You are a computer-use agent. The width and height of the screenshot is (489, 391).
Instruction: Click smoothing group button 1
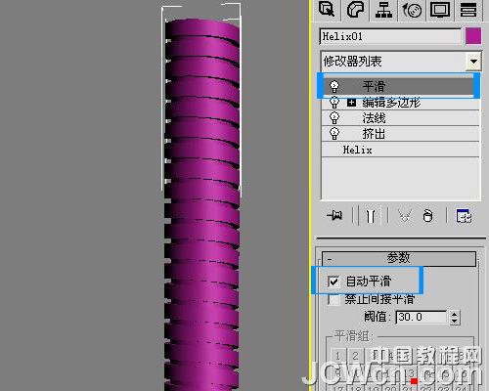coord(338,356)
